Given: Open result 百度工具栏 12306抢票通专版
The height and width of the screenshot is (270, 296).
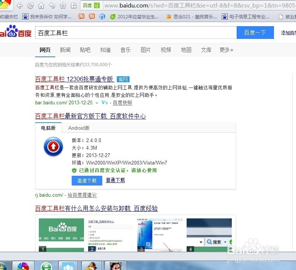Looking at the screenshot, I should (x=75, y=79).
